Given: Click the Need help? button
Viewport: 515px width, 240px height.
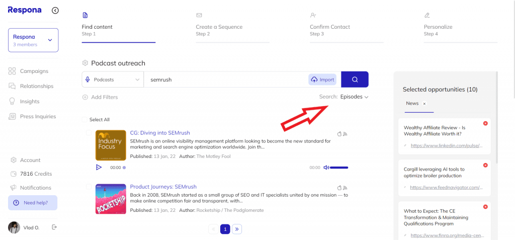Looking at the screenshot, I should pyautogui.click(x=33, y=203).
